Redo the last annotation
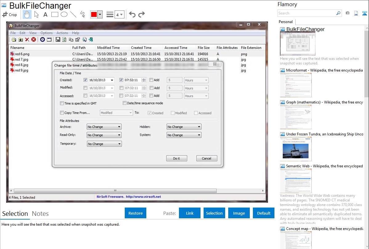Screen dimensions: 369x249 coord(141,14)
